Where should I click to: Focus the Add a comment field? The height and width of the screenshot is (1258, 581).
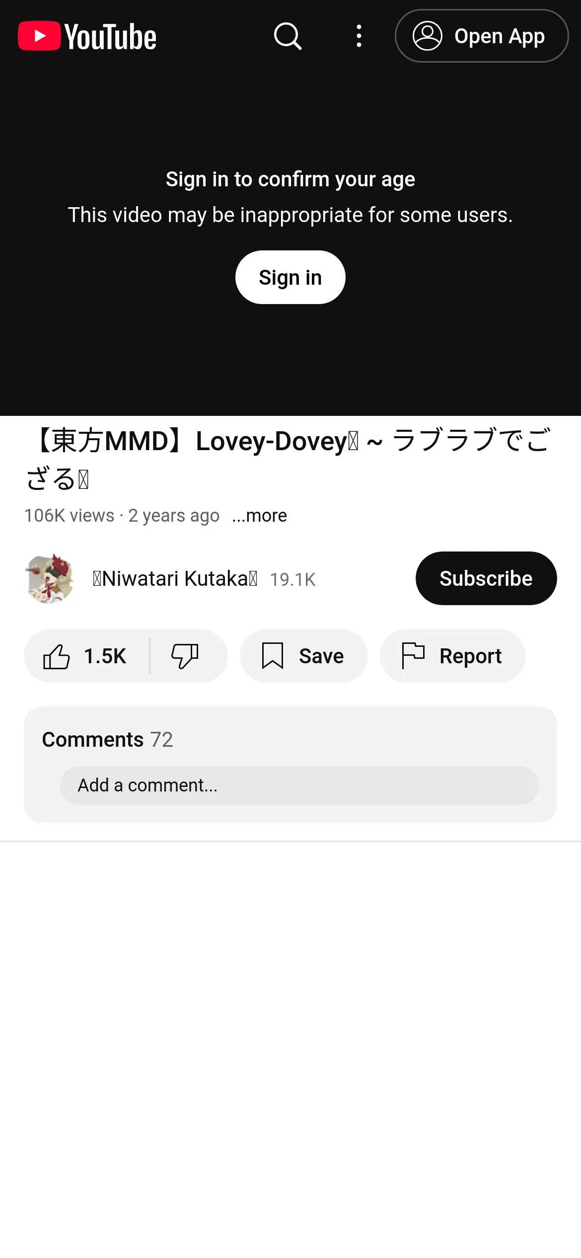[299, 785]
